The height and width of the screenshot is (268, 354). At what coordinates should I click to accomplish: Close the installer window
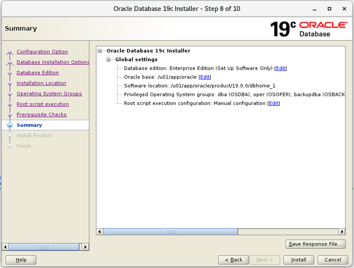tap(344, 9)
